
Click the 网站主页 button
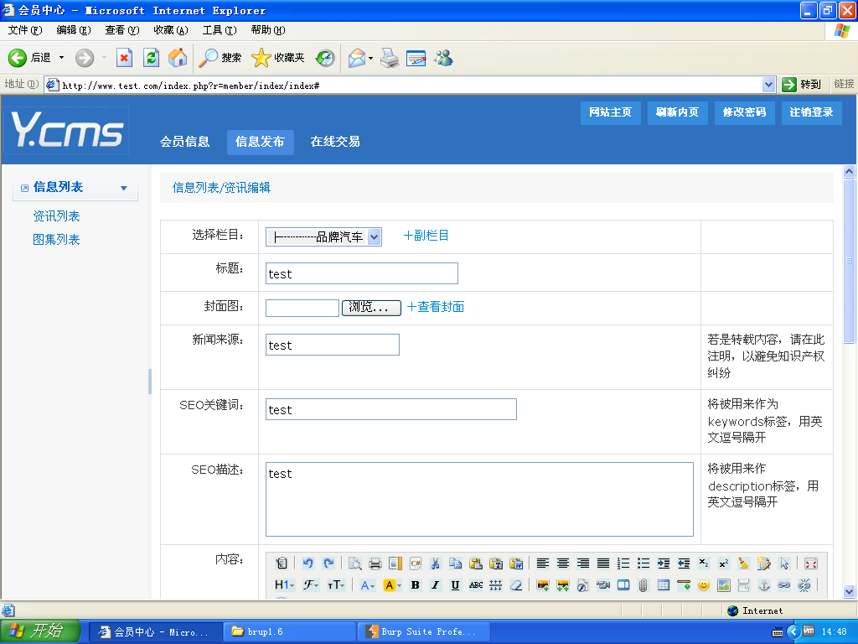pos(610,113)
